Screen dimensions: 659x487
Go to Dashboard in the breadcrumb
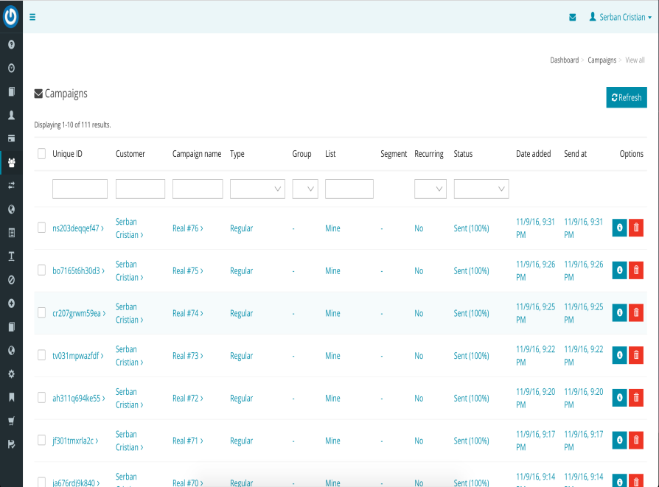coord(564,60)
